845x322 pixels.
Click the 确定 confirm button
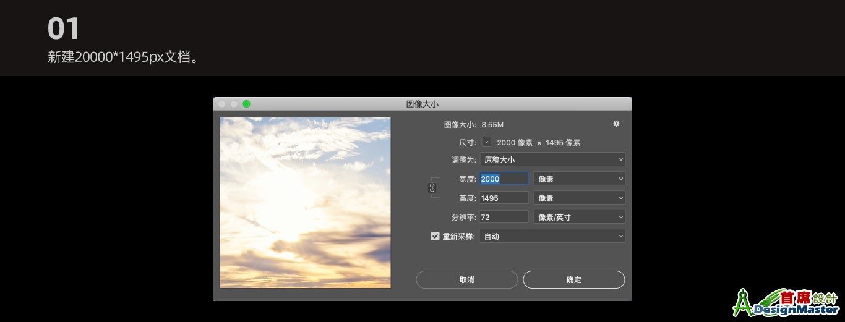pos(574,279)
